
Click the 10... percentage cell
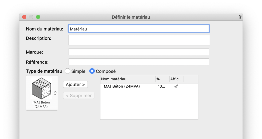pyautogui.click(x=161, y=87)
